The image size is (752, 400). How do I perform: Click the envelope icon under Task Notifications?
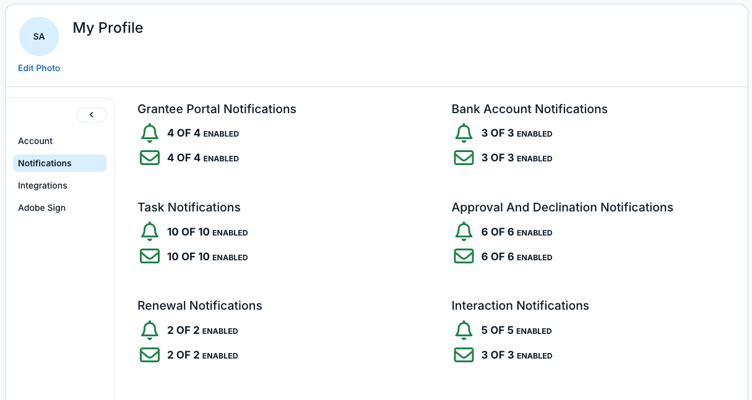(150, 256)
